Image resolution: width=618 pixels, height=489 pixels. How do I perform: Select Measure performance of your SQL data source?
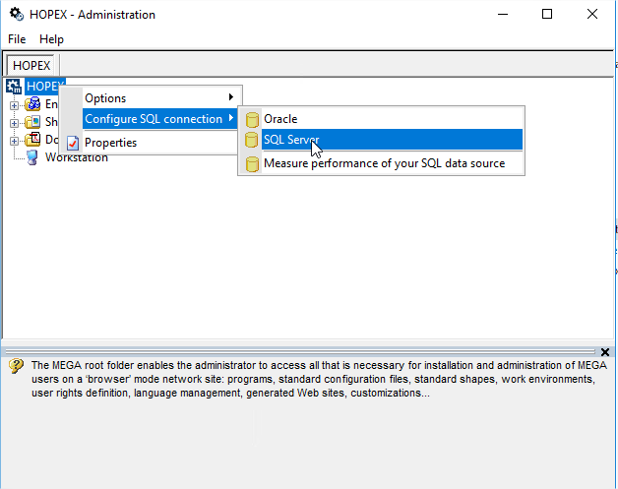tap(384, 163)
